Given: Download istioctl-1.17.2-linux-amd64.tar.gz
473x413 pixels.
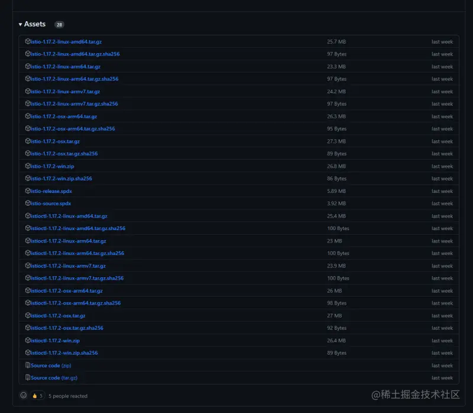Looking at the screenshot, I should click(69, 217).
